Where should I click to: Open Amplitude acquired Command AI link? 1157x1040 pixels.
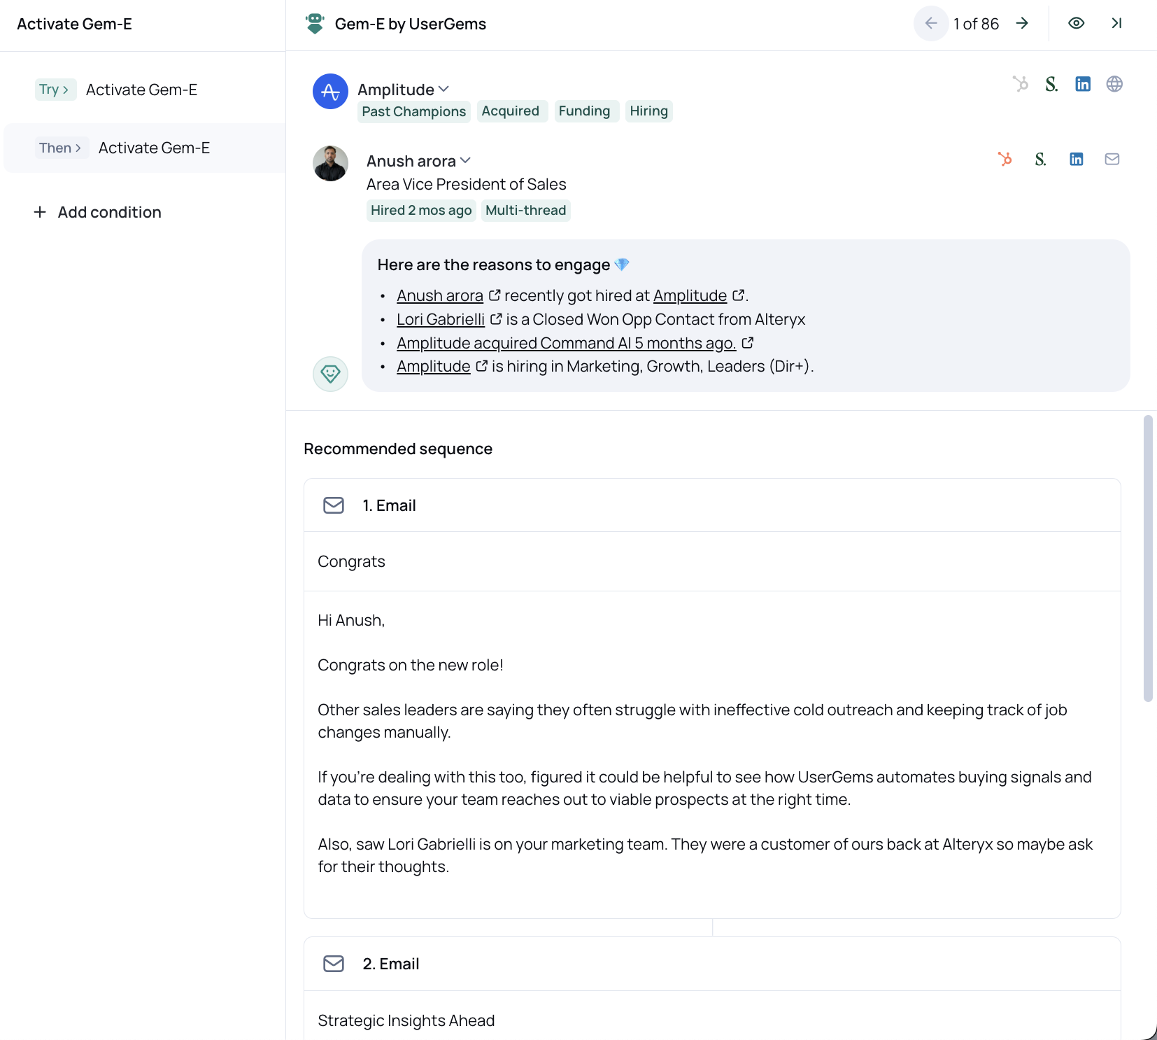(567, 343)
